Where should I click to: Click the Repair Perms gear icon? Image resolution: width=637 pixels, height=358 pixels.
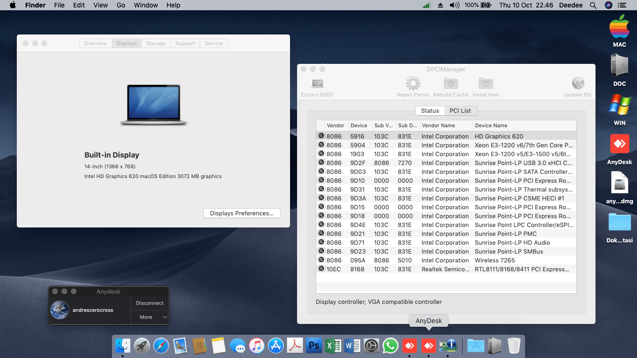click(413, 84)
